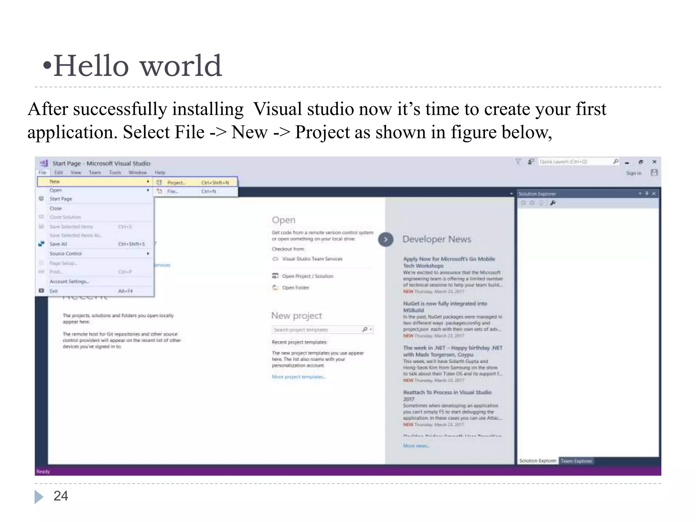Screen dimensions: 696x522
Task: Click the Quick Launch magnifier icon
Action: tap(615, 162)
